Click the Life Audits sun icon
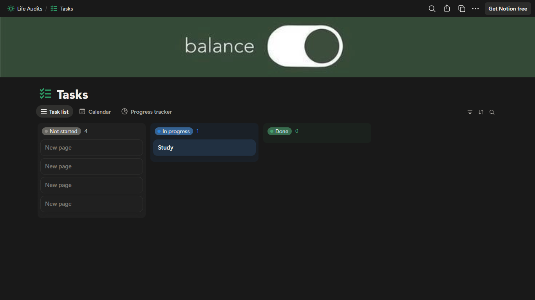The width and height of the screenshot is (535, 300). [11, 9]
